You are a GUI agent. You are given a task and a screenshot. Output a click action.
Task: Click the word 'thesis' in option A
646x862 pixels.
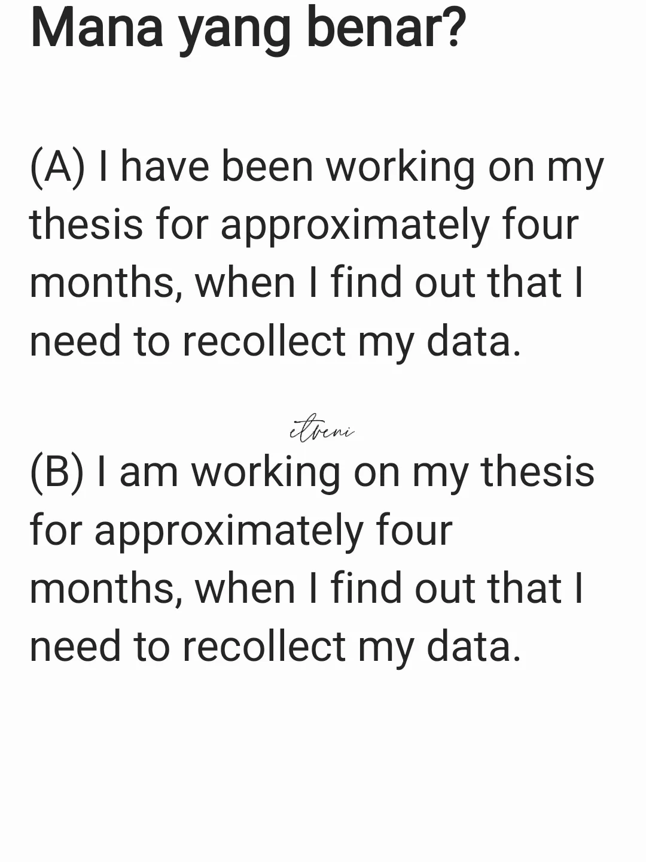point(87,225)
